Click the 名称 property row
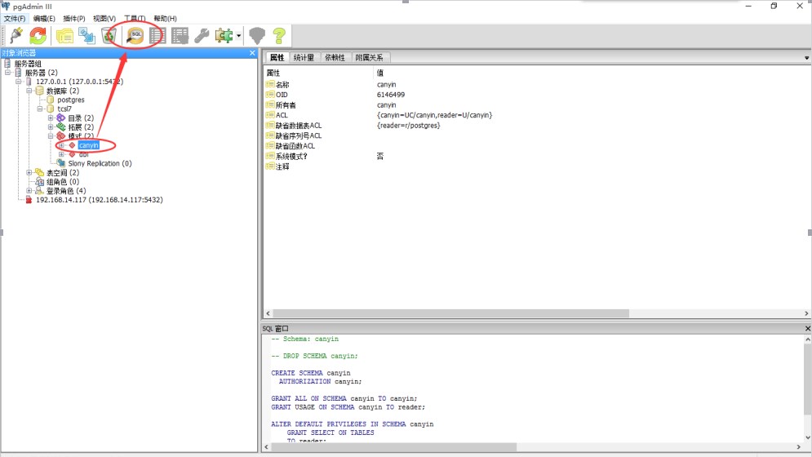The image size is (812, 457). click(536, 84)
